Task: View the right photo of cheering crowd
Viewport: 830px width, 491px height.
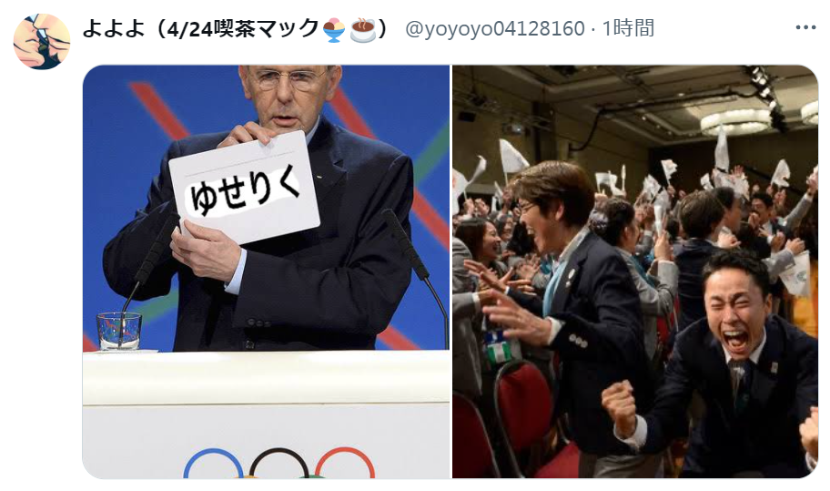Action: (635, 271)
